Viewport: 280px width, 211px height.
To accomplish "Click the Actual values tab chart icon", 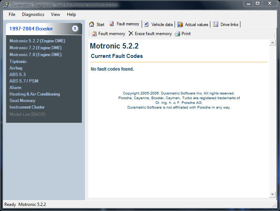I will [x=180, y=24].
